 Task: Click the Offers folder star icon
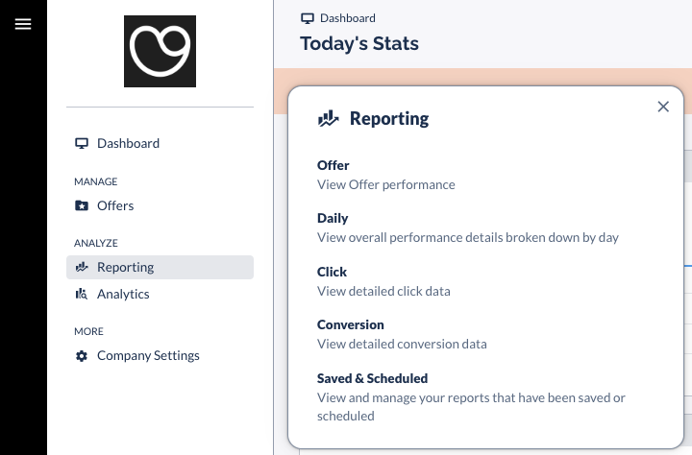[82, 206]
